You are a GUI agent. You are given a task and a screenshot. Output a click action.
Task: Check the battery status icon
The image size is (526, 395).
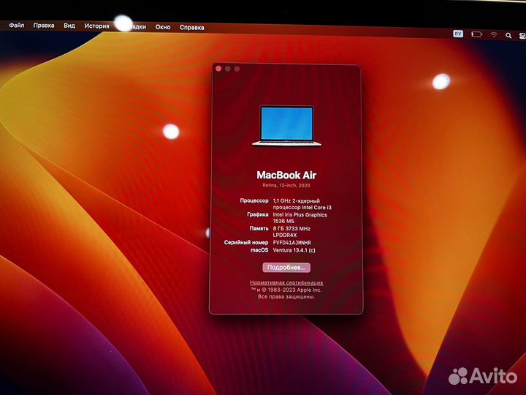[476, 34]
